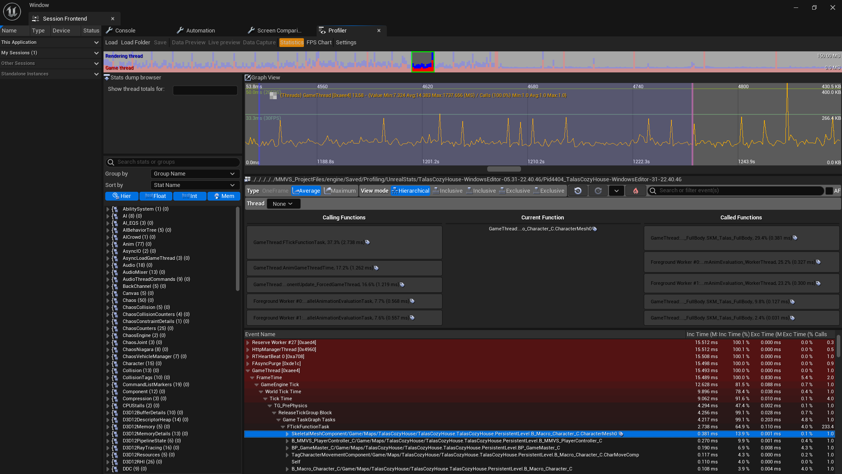Image resolution: width=842 pixels, height=474 pixels.
Task: Click the Load button
Action: (111, 43)
